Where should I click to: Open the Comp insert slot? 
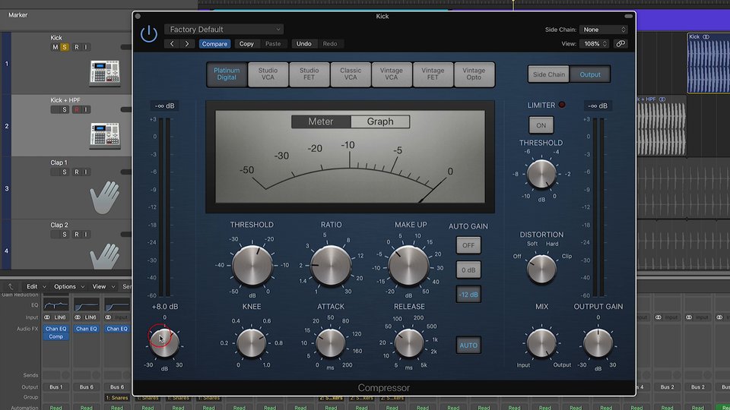point(56,336)
